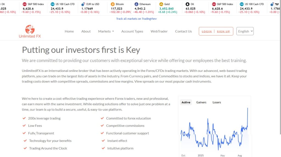
Task: Switch to the Gainers tab
Action: tap(201, 102)
